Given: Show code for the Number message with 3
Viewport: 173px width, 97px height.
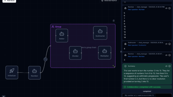Looking at the screenshot, I should [x=166, y=55].
